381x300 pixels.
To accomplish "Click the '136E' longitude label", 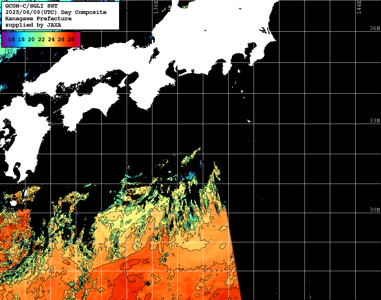I will (156, 7).
